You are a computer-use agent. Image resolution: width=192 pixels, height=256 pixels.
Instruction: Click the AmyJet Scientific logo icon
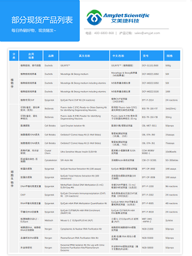(x=94, y=18)
